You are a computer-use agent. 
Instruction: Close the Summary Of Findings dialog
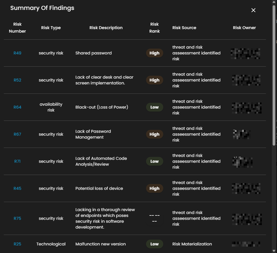(x=253, y=10)
